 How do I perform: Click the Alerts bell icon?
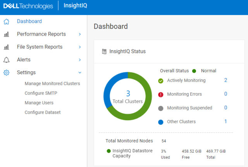click(7, 60)
